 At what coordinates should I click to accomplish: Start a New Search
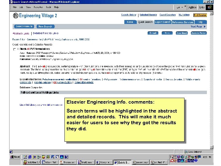click(45, 26)
